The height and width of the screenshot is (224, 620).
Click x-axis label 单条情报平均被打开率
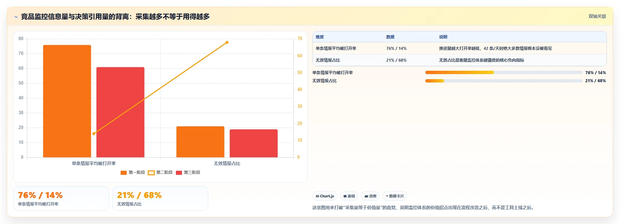(x=94, y=163)
